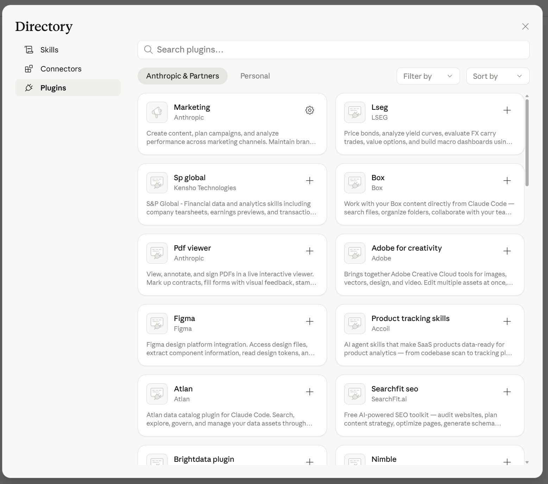The width and height of the screenshot is (548, 484).
Task: Open the Product tracking skills title
Action: point(410,319)
